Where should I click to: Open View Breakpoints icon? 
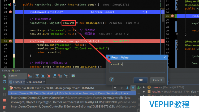click(5, 107)
